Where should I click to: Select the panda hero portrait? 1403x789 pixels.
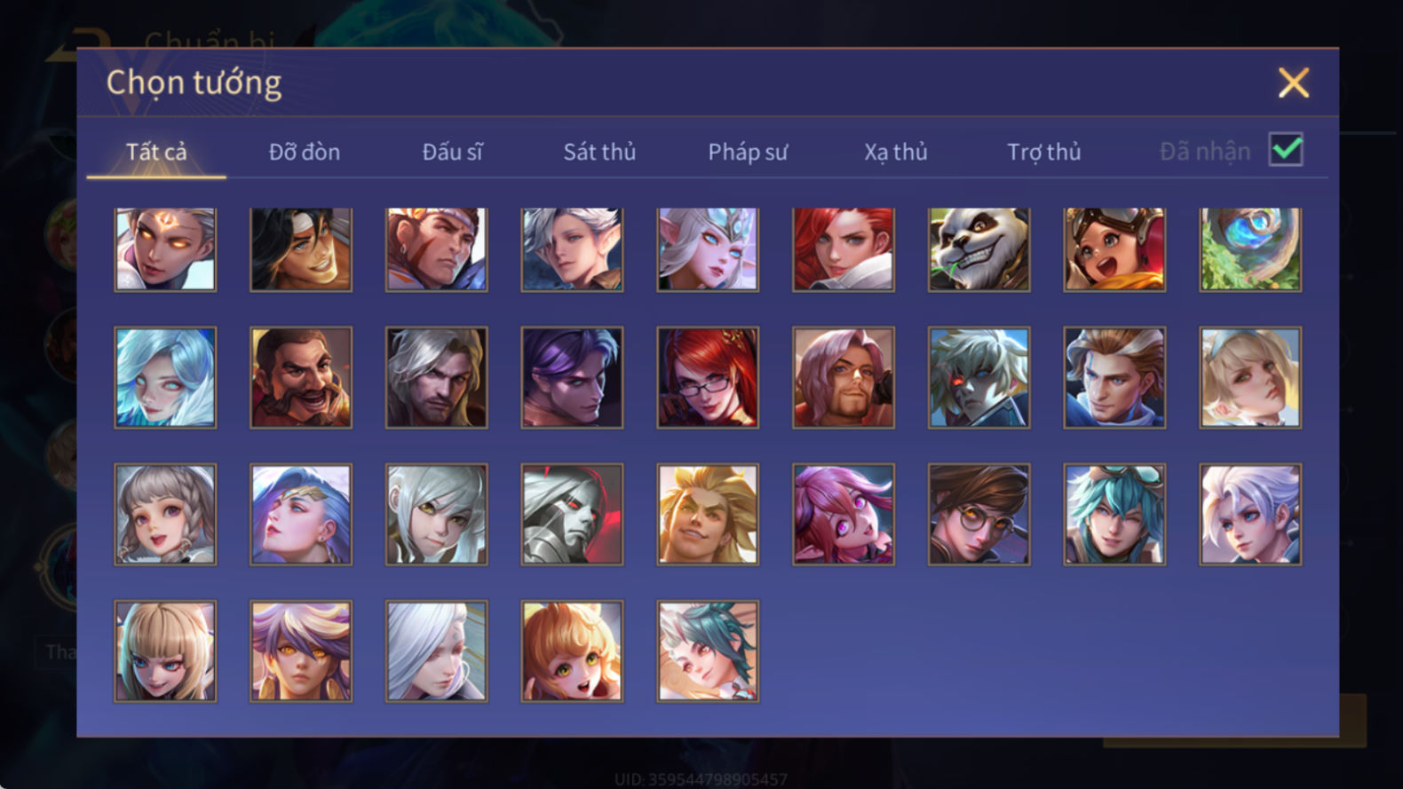[979, 249]
